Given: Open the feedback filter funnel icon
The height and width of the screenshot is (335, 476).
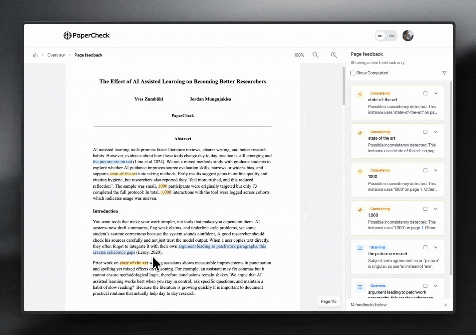Looking at the screenshot, I should point(444,73).
